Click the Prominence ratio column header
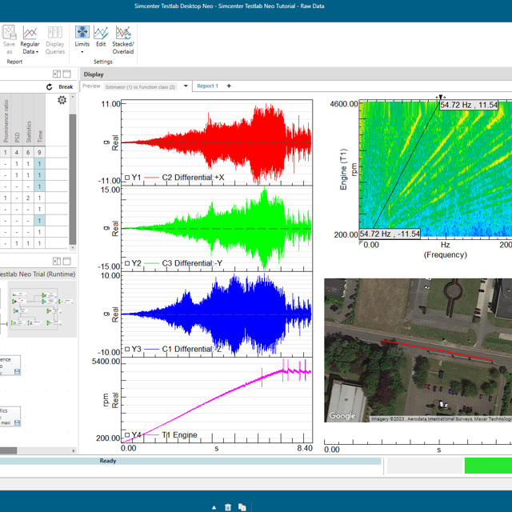512x512 pixels. (x=6, y=121)
